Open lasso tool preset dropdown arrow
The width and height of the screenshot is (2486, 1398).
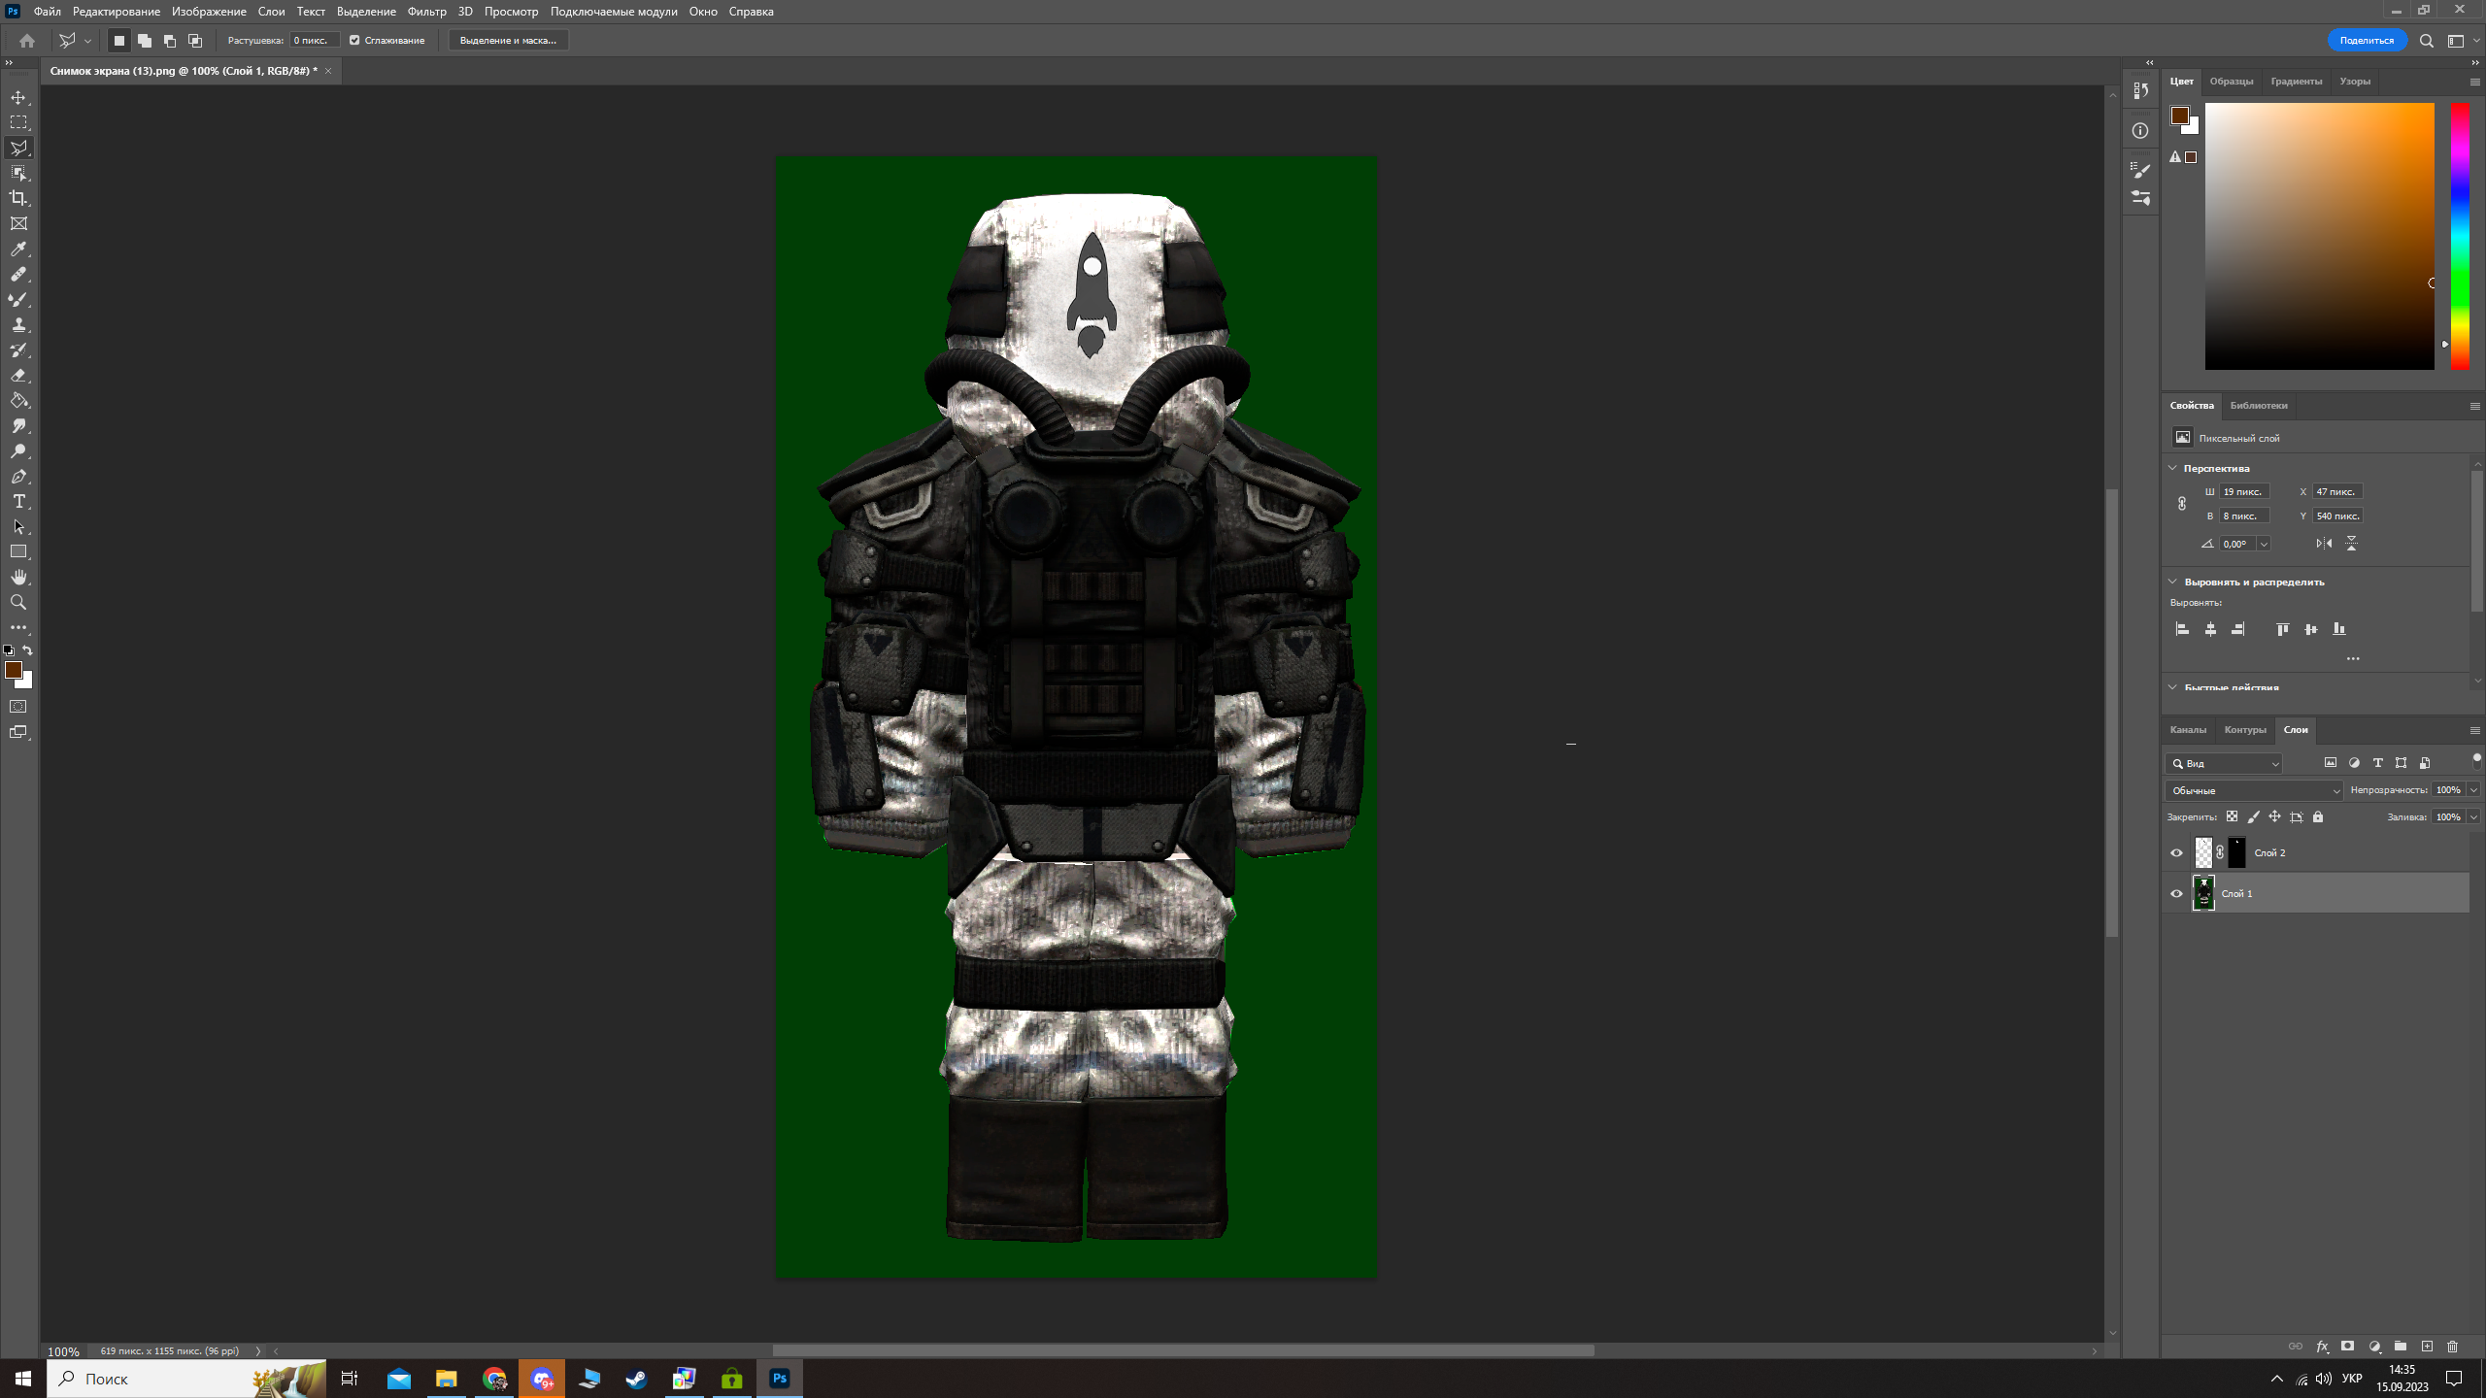click(x=87, y=41)
